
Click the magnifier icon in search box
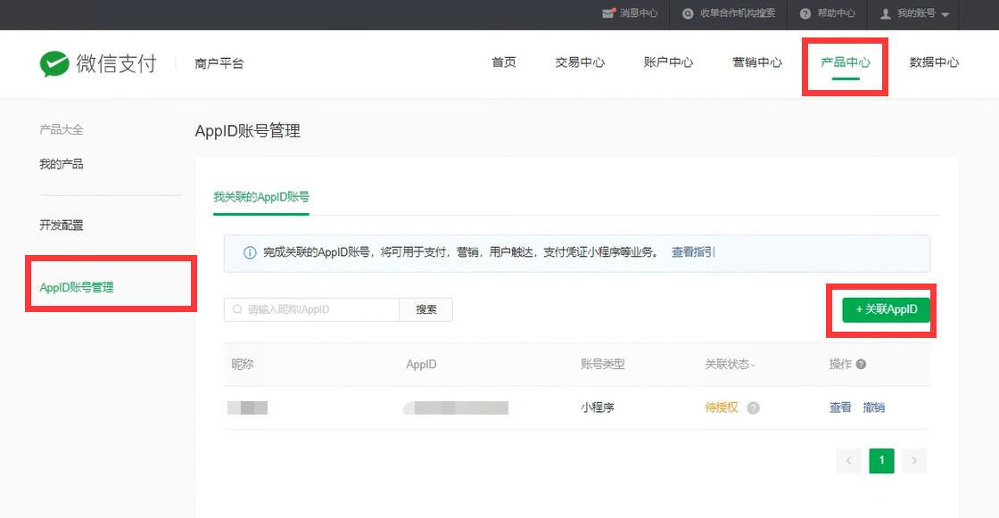tap(237, 309)
